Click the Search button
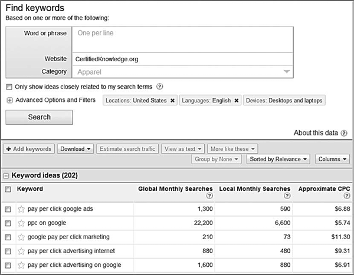Image resolution: width=354 pixels, height=275 pixels. [40, 117]
